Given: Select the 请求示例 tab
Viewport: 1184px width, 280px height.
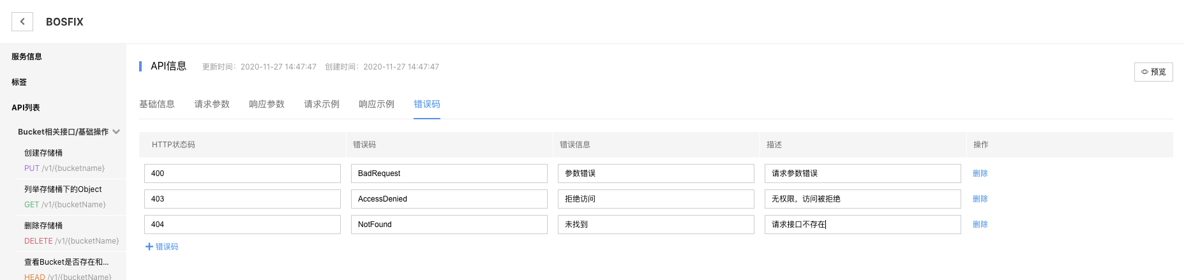Looking at the screenshot, I should (322, 104).
